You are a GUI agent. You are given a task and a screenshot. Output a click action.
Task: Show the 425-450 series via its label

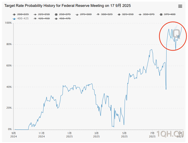(44, 19)
